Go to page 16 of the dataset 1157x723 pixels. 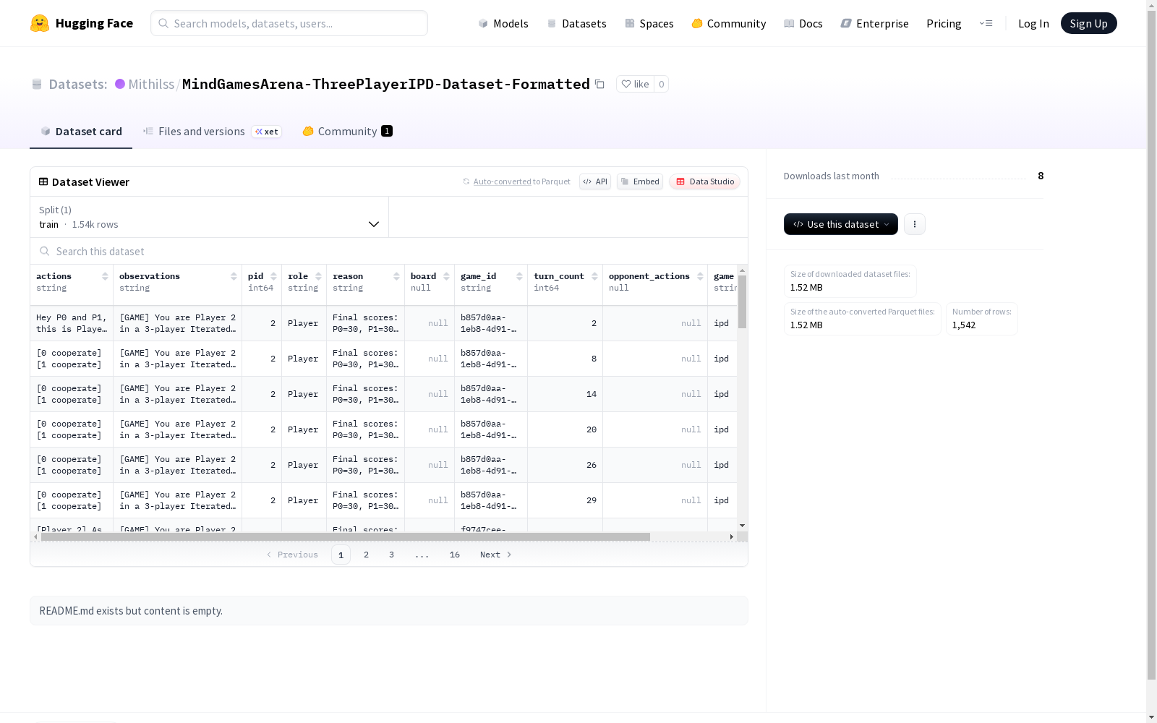(455, 555)
